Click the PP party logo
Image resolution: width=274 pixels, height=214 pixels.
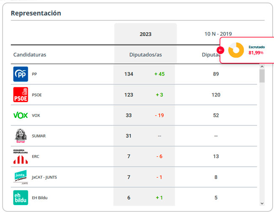point(21,74)
